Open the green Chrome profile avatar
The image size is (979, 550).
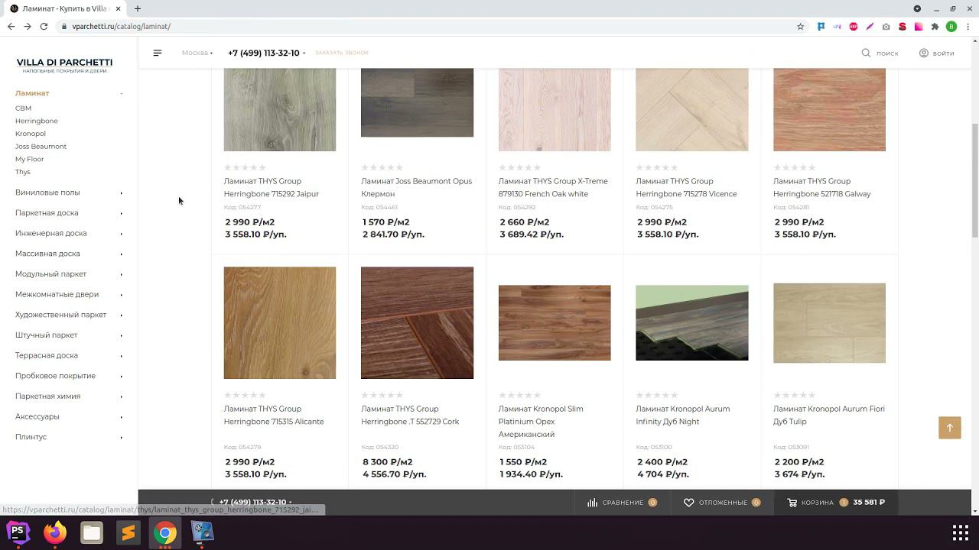coord(951,26)
